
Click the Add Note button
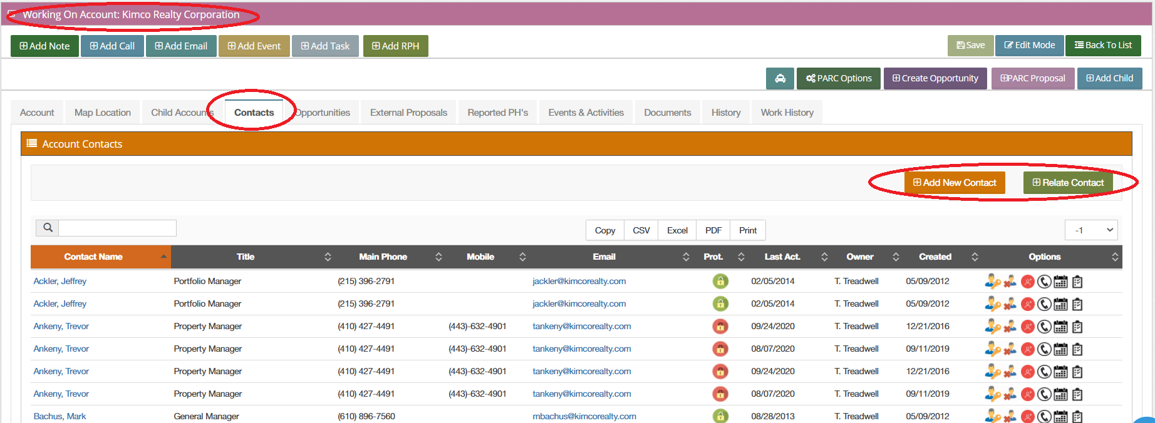pos(44,46)
